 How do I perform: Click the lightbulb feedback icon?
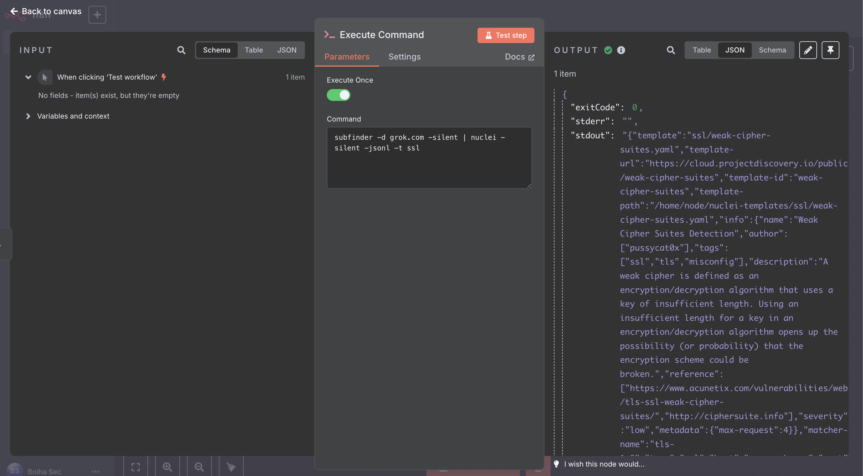tap(556, 464)
